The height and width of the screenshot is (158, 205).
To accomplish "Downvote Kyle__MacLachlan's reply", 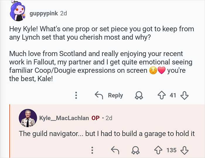I will tap(184, 150).
